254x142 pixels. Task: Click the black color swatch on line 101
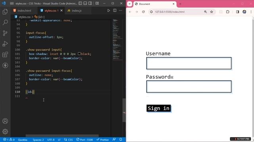pyautogui.click(x=79, y=54)
